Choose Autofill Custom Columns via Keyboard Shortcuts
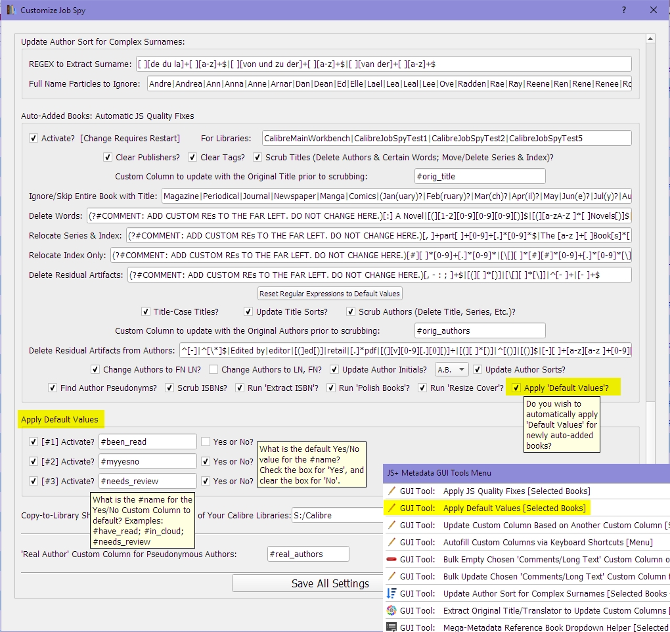Image resolution: width=670 pixels, height=632 pixels. click(x=527, y=542)
